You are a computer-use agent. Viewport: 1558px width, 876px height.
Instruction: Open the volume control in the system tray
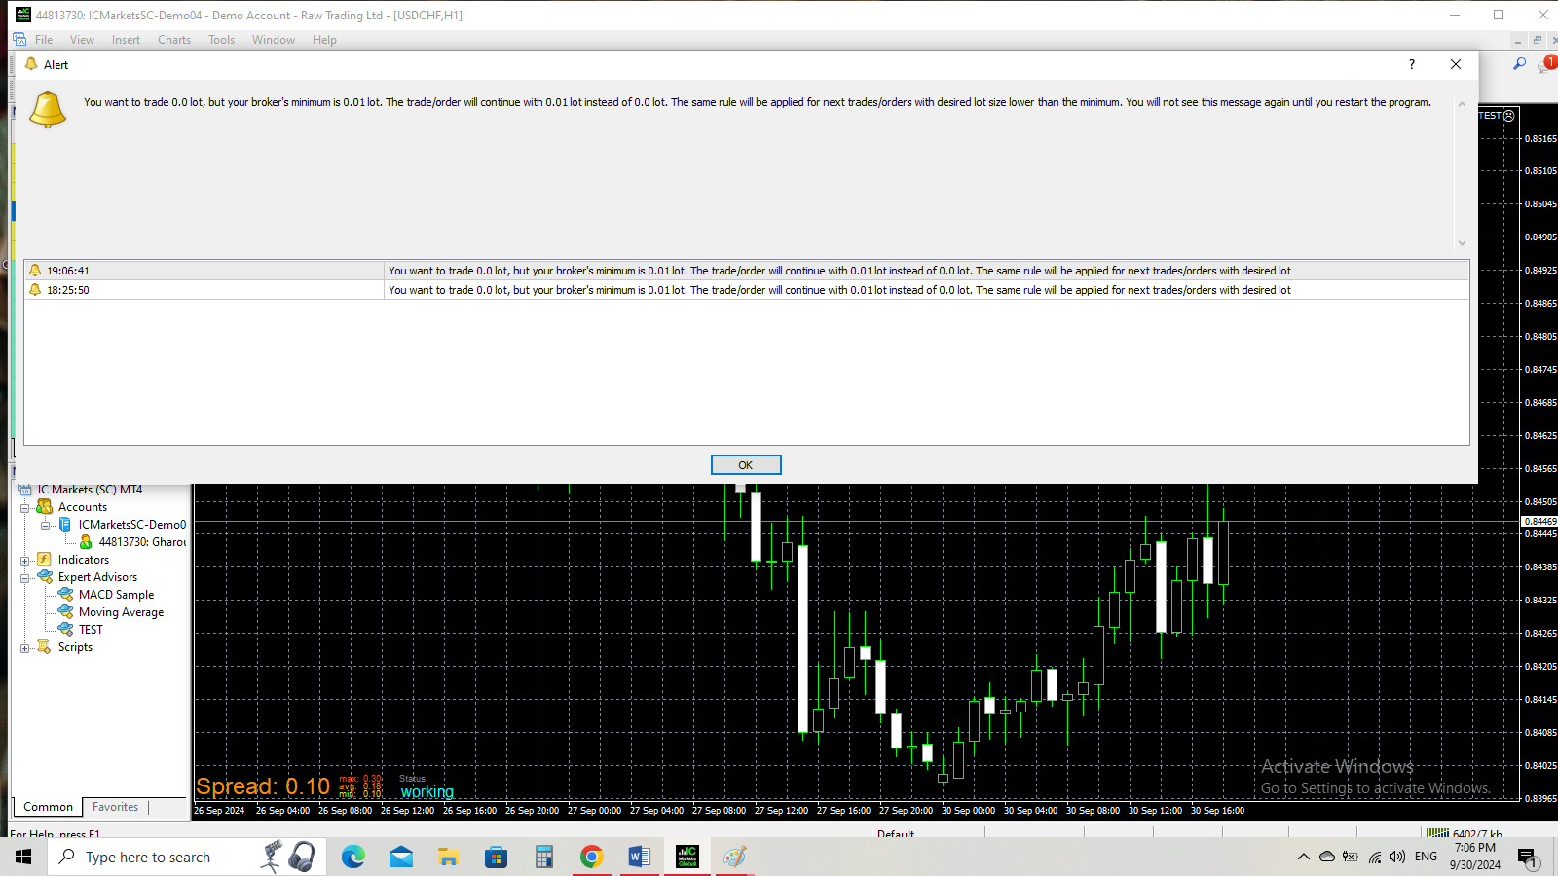1397,857
